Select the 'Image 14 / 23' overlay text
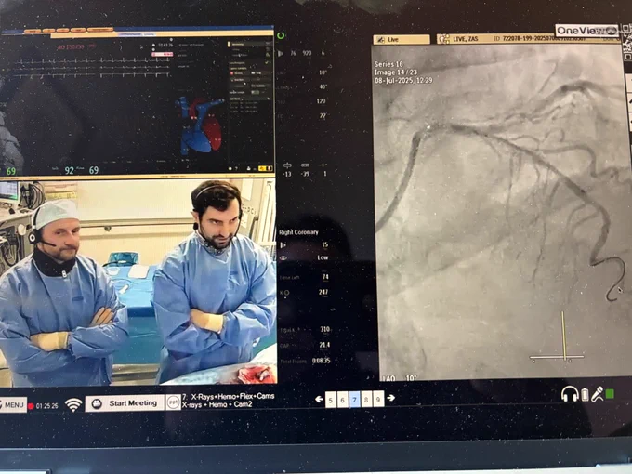 tap(395, 72)
